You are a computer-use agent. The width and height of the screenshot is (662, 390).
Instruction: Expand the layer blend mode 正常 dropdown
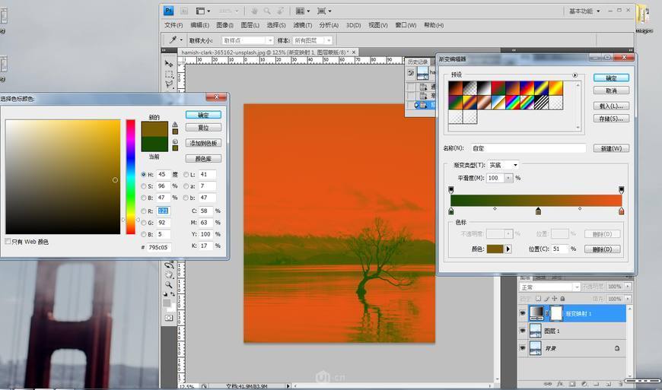[x=549, y=287]
